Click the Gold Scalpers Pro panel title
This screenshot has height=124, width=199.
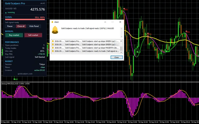(x=15, y=3)
